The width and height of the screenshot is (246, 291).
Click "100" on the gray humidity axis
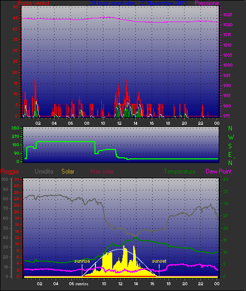[4, 179]
